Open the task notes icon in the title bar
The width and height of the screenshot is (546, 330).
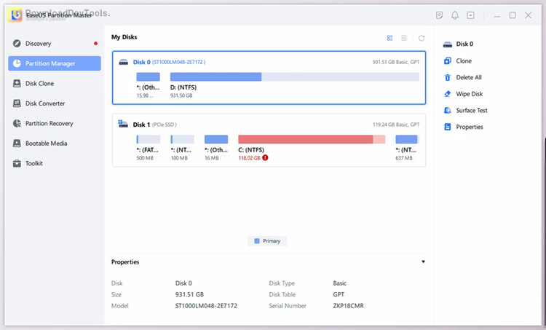click(439, 15)
